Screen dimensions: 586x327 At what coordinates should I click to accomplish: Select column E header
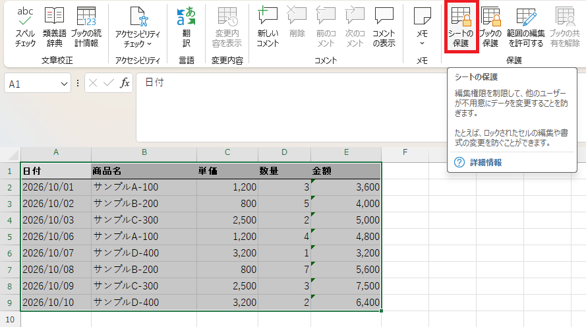pos(346,152)
